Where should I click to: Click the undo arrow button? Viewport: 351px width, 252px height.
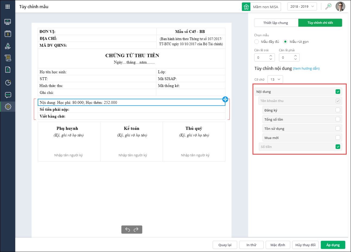[x=127, y=229]
